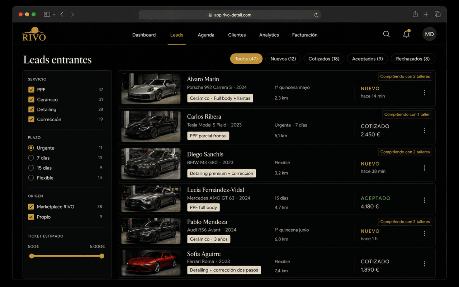The image size is (459, 287).
Task: Uncheck the PPF service checkbox
Action: [31, 89]
